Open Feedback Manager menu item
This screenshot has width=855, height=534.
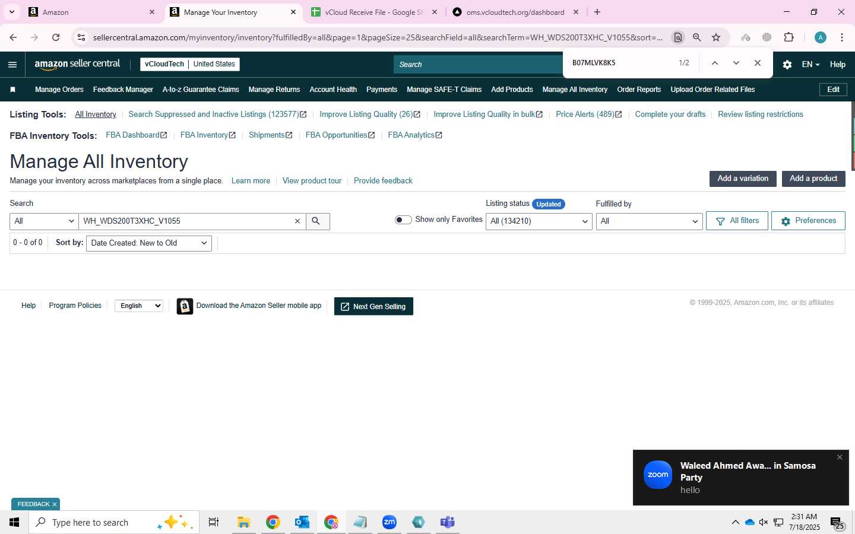point(123,90)
